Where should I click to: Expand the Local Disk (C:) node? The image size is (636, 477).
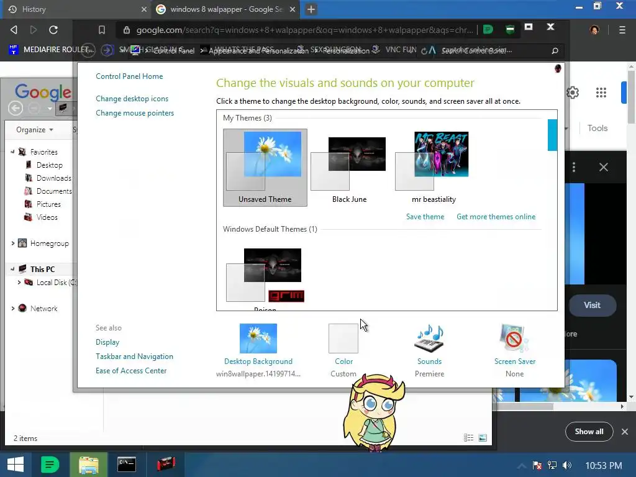click(x=19, y=283)
